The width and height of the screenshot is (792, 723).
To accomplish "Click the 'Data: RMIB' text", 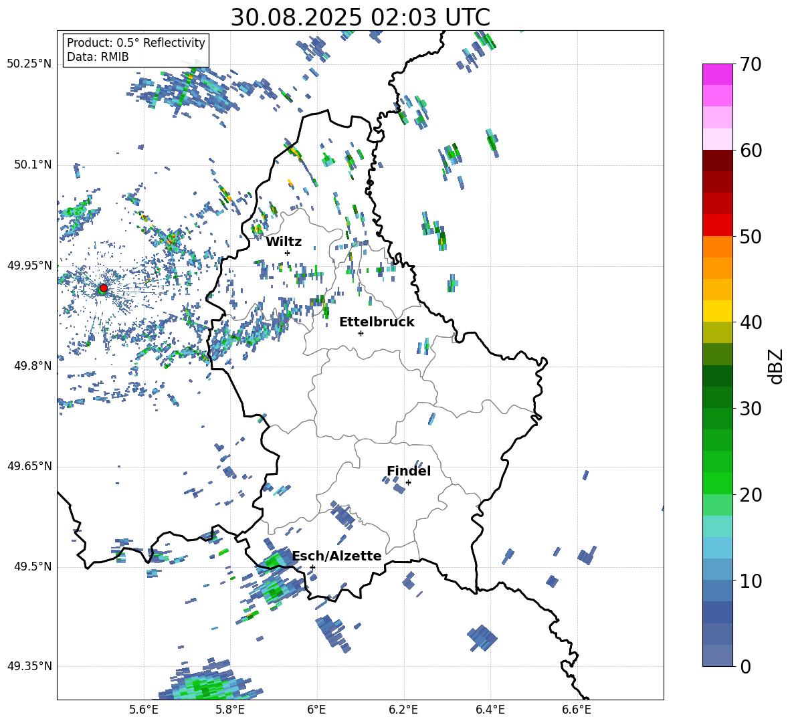I will 98,57.
